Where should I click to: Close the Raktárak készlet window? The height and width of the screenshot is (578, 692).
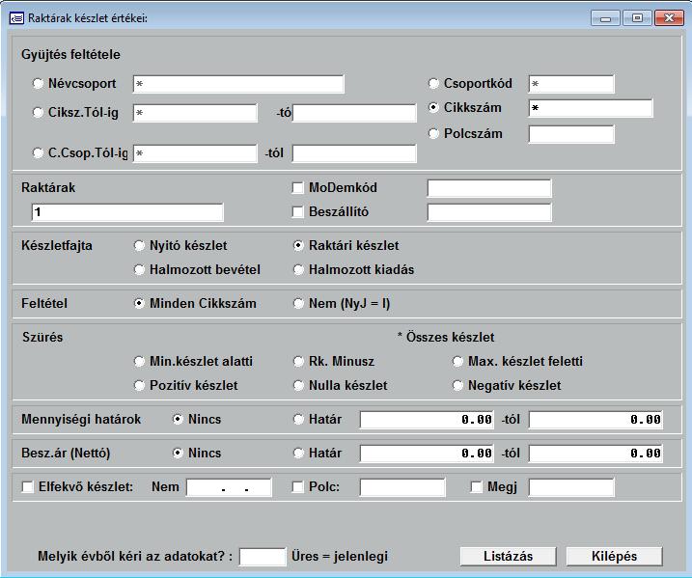tap(669, 18)
